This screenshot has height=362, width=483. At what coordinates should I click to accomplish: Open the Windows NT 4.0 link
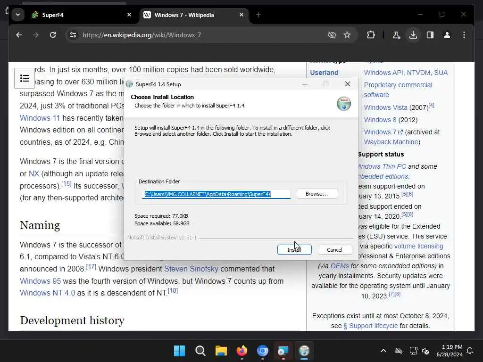click(48, 293)
